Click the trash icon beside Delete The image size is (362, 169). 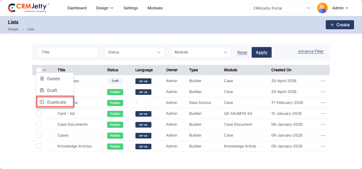(42, 79)
